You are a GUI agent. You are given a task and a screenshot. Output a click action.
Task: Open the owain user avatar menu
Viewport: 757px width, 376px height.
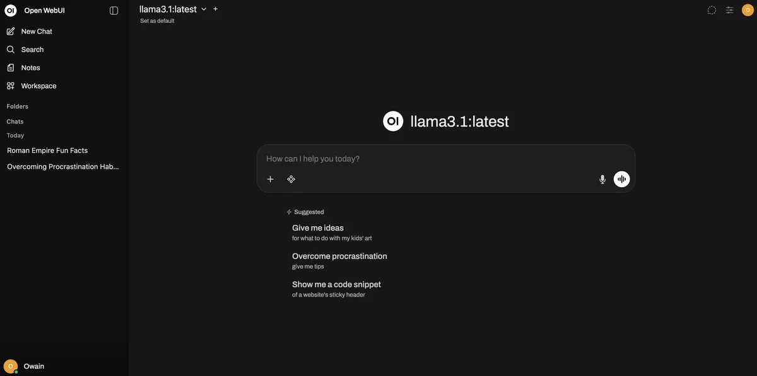click(x=747, y=8)
